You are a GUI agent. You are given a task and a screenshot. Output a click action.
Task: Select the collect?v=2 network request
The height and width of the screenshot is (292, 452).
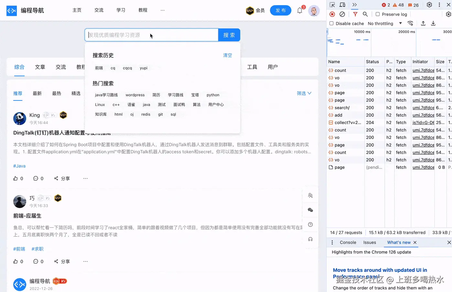click(389, 122)
